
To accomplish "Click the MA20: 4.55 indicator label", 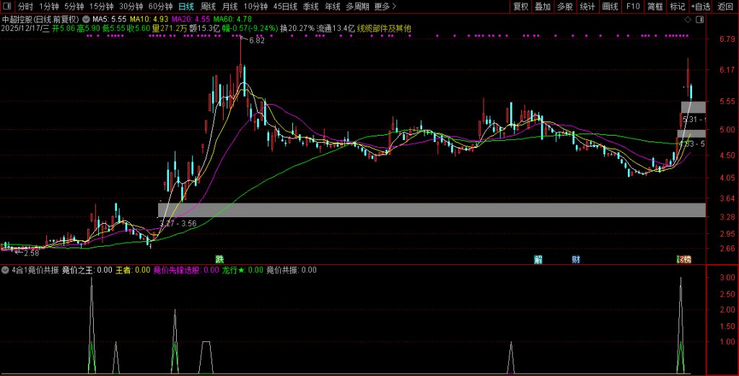I will coord(191,19).
